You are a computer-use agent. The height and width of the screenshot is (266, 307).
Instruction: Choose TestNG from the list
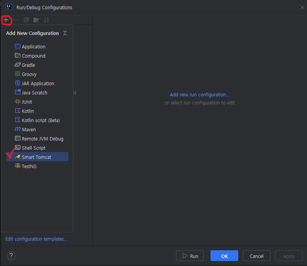coord(37,166)
